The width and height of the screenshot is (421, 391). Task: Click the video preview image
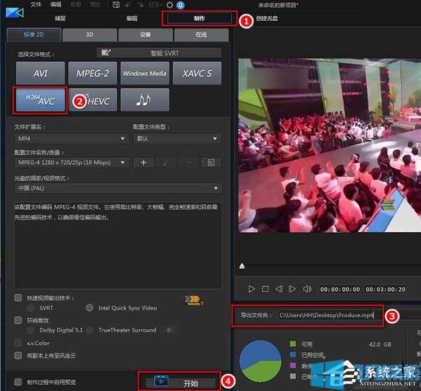click(x=330, y=145)
